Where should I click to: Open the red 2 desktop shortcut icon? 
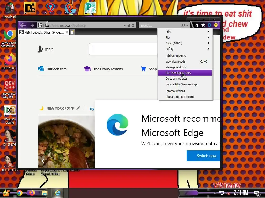coord(50,8)
